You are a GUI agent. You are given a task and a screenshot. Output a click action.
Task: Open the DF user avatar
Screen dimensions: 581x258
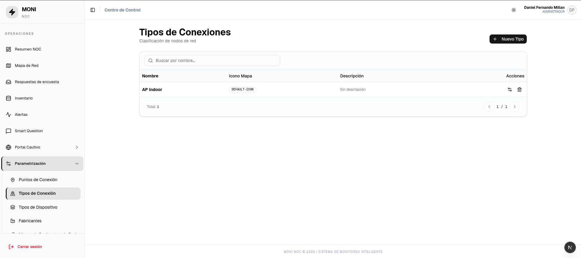[572, 10]
